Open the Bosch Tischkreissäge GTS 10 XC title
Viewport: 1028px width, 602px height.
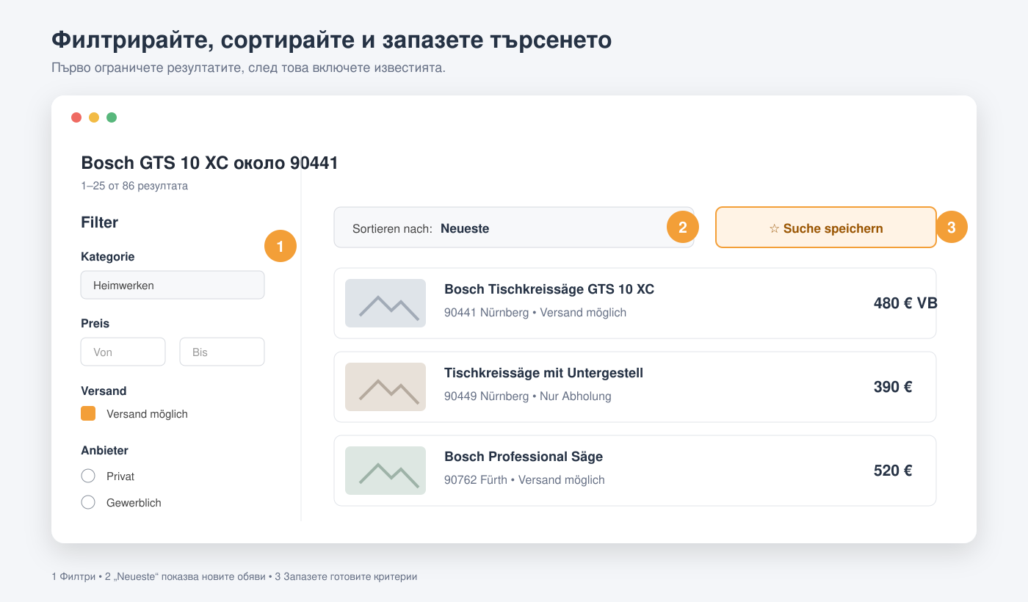pyautogui.click(x=549, y=289)
